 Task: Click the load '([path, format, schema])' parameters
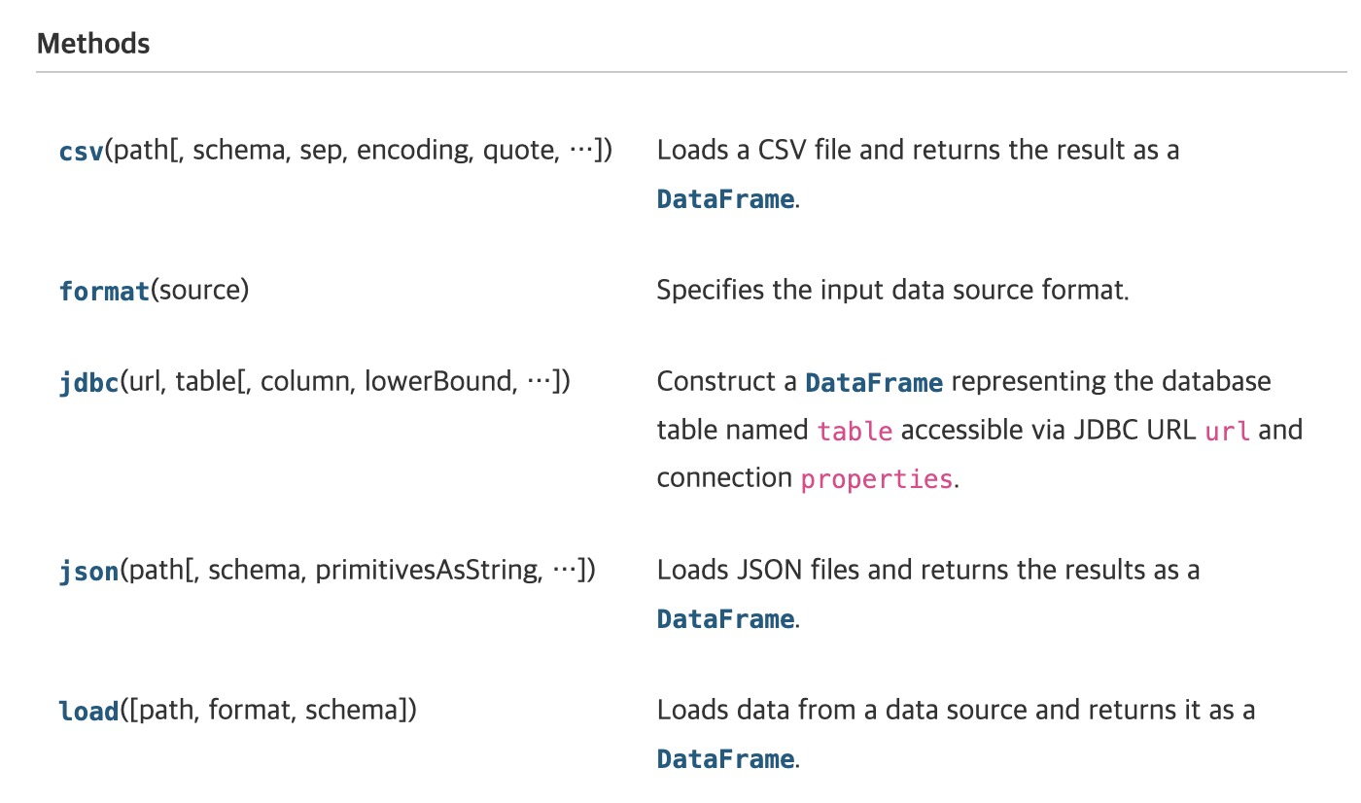268,710
